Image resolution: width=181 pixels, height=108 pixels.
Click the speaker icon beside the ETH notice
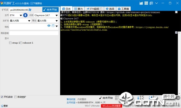point(62,15)
